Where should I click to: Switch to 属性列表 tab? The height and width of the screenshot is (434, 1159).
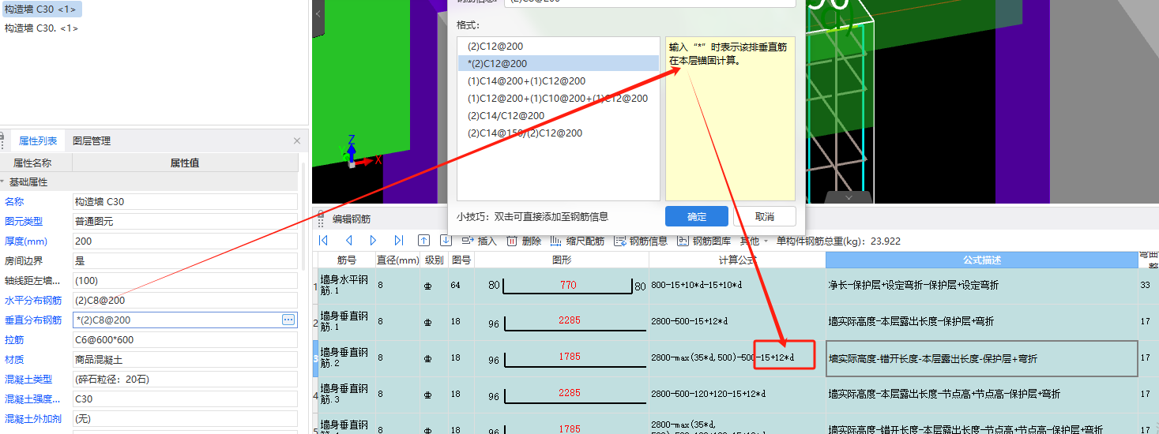click(38, 141)
